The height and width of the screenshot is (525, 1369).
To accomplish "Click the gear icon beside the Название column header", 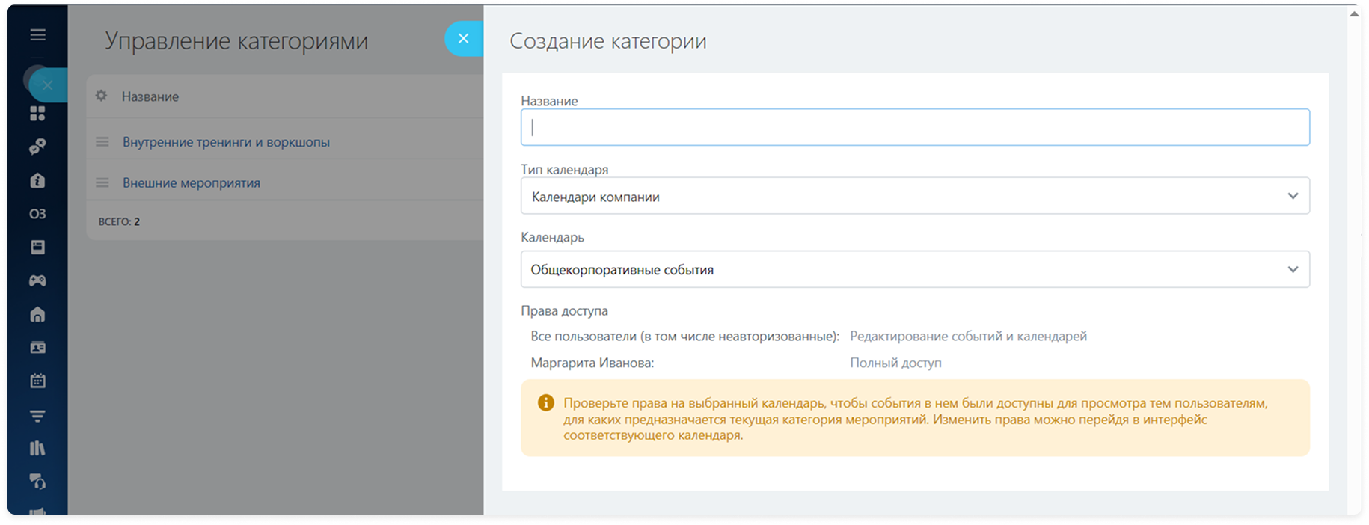I will point(102,96).
